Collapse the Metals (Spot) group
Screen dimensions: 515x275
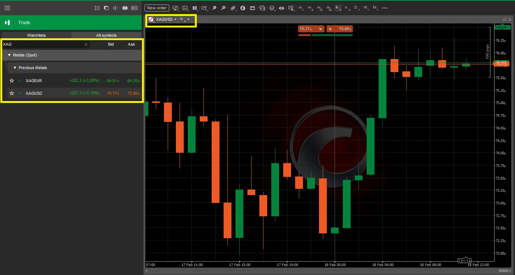coord(9,55)
